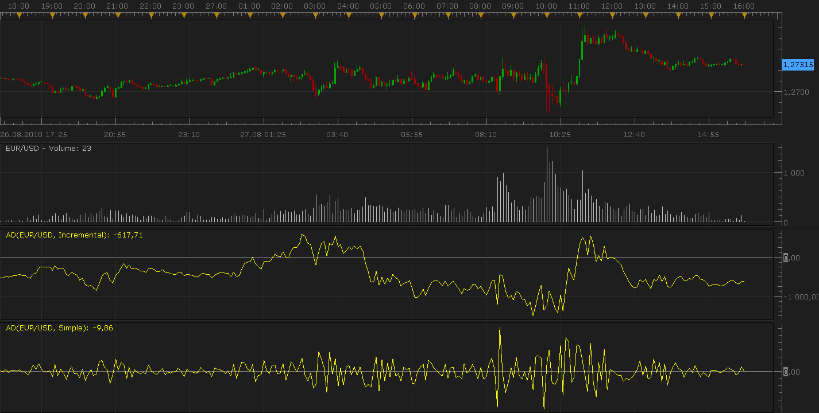Click the hour marker under 12:00
819x413 pixels.
coord(612,16)
